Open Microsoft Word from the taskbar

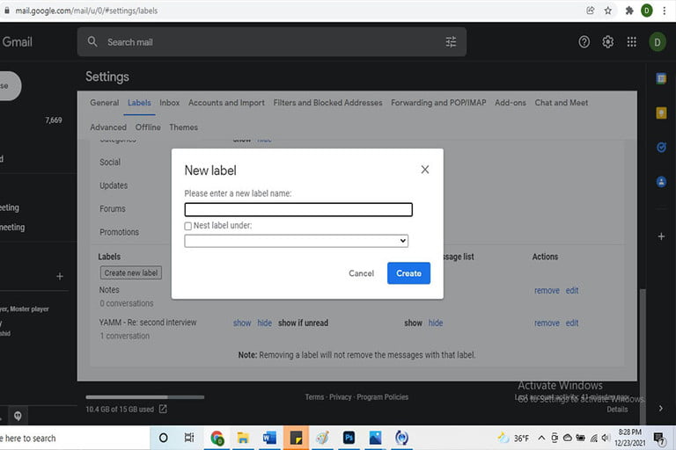click(269, 438)
